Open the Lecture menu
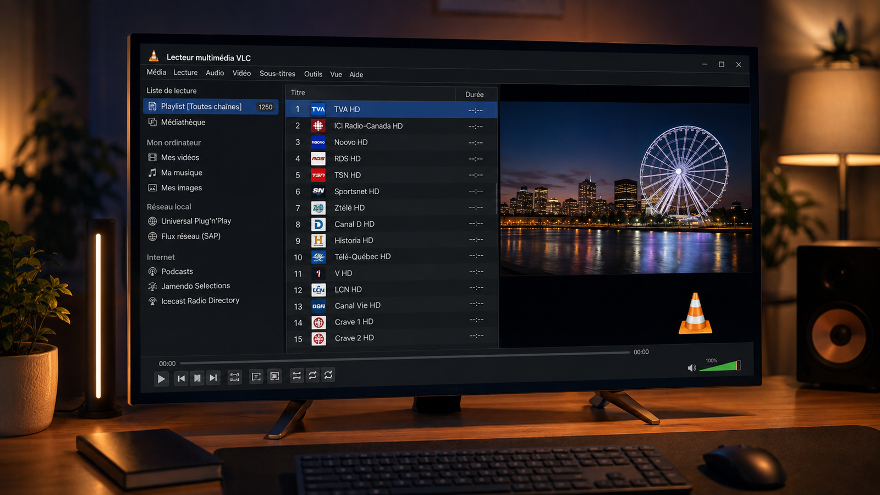The image size is (880, 495). click(x=185, y=73)
